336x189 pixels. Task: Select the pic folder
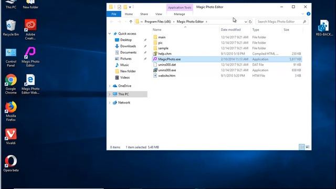(227, 43)
